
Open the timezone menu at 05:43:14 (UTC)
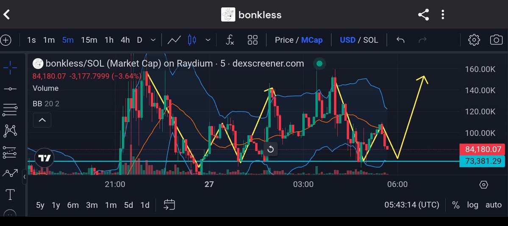[x=412, y=205]
